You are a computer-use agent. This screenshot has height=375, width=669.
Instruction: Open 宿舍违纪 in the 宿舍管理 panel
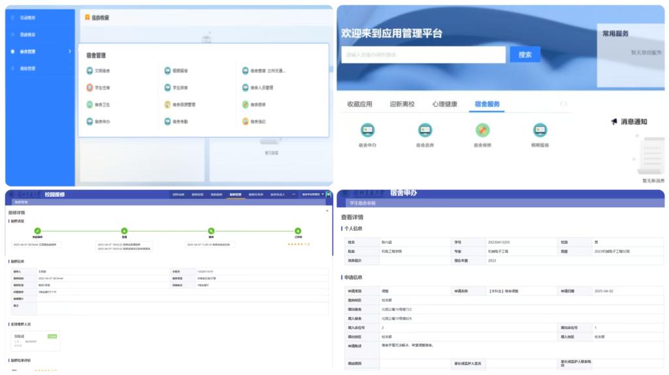pos(246,121)
